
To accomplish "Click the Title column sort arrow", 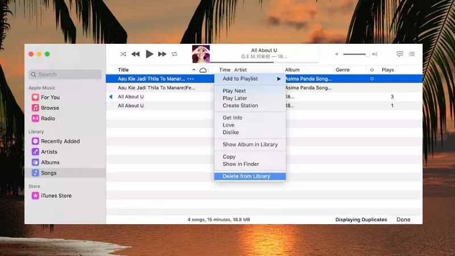I will [x=194, y=70].
